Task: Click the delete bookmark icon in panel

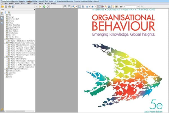Action: coord(5,13)
